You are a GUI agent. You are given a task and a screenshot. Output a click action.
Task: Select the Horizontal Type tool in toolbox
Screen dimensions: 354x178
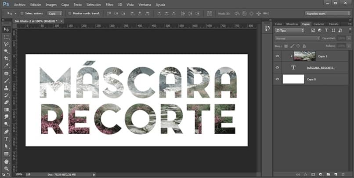point(6,139)
